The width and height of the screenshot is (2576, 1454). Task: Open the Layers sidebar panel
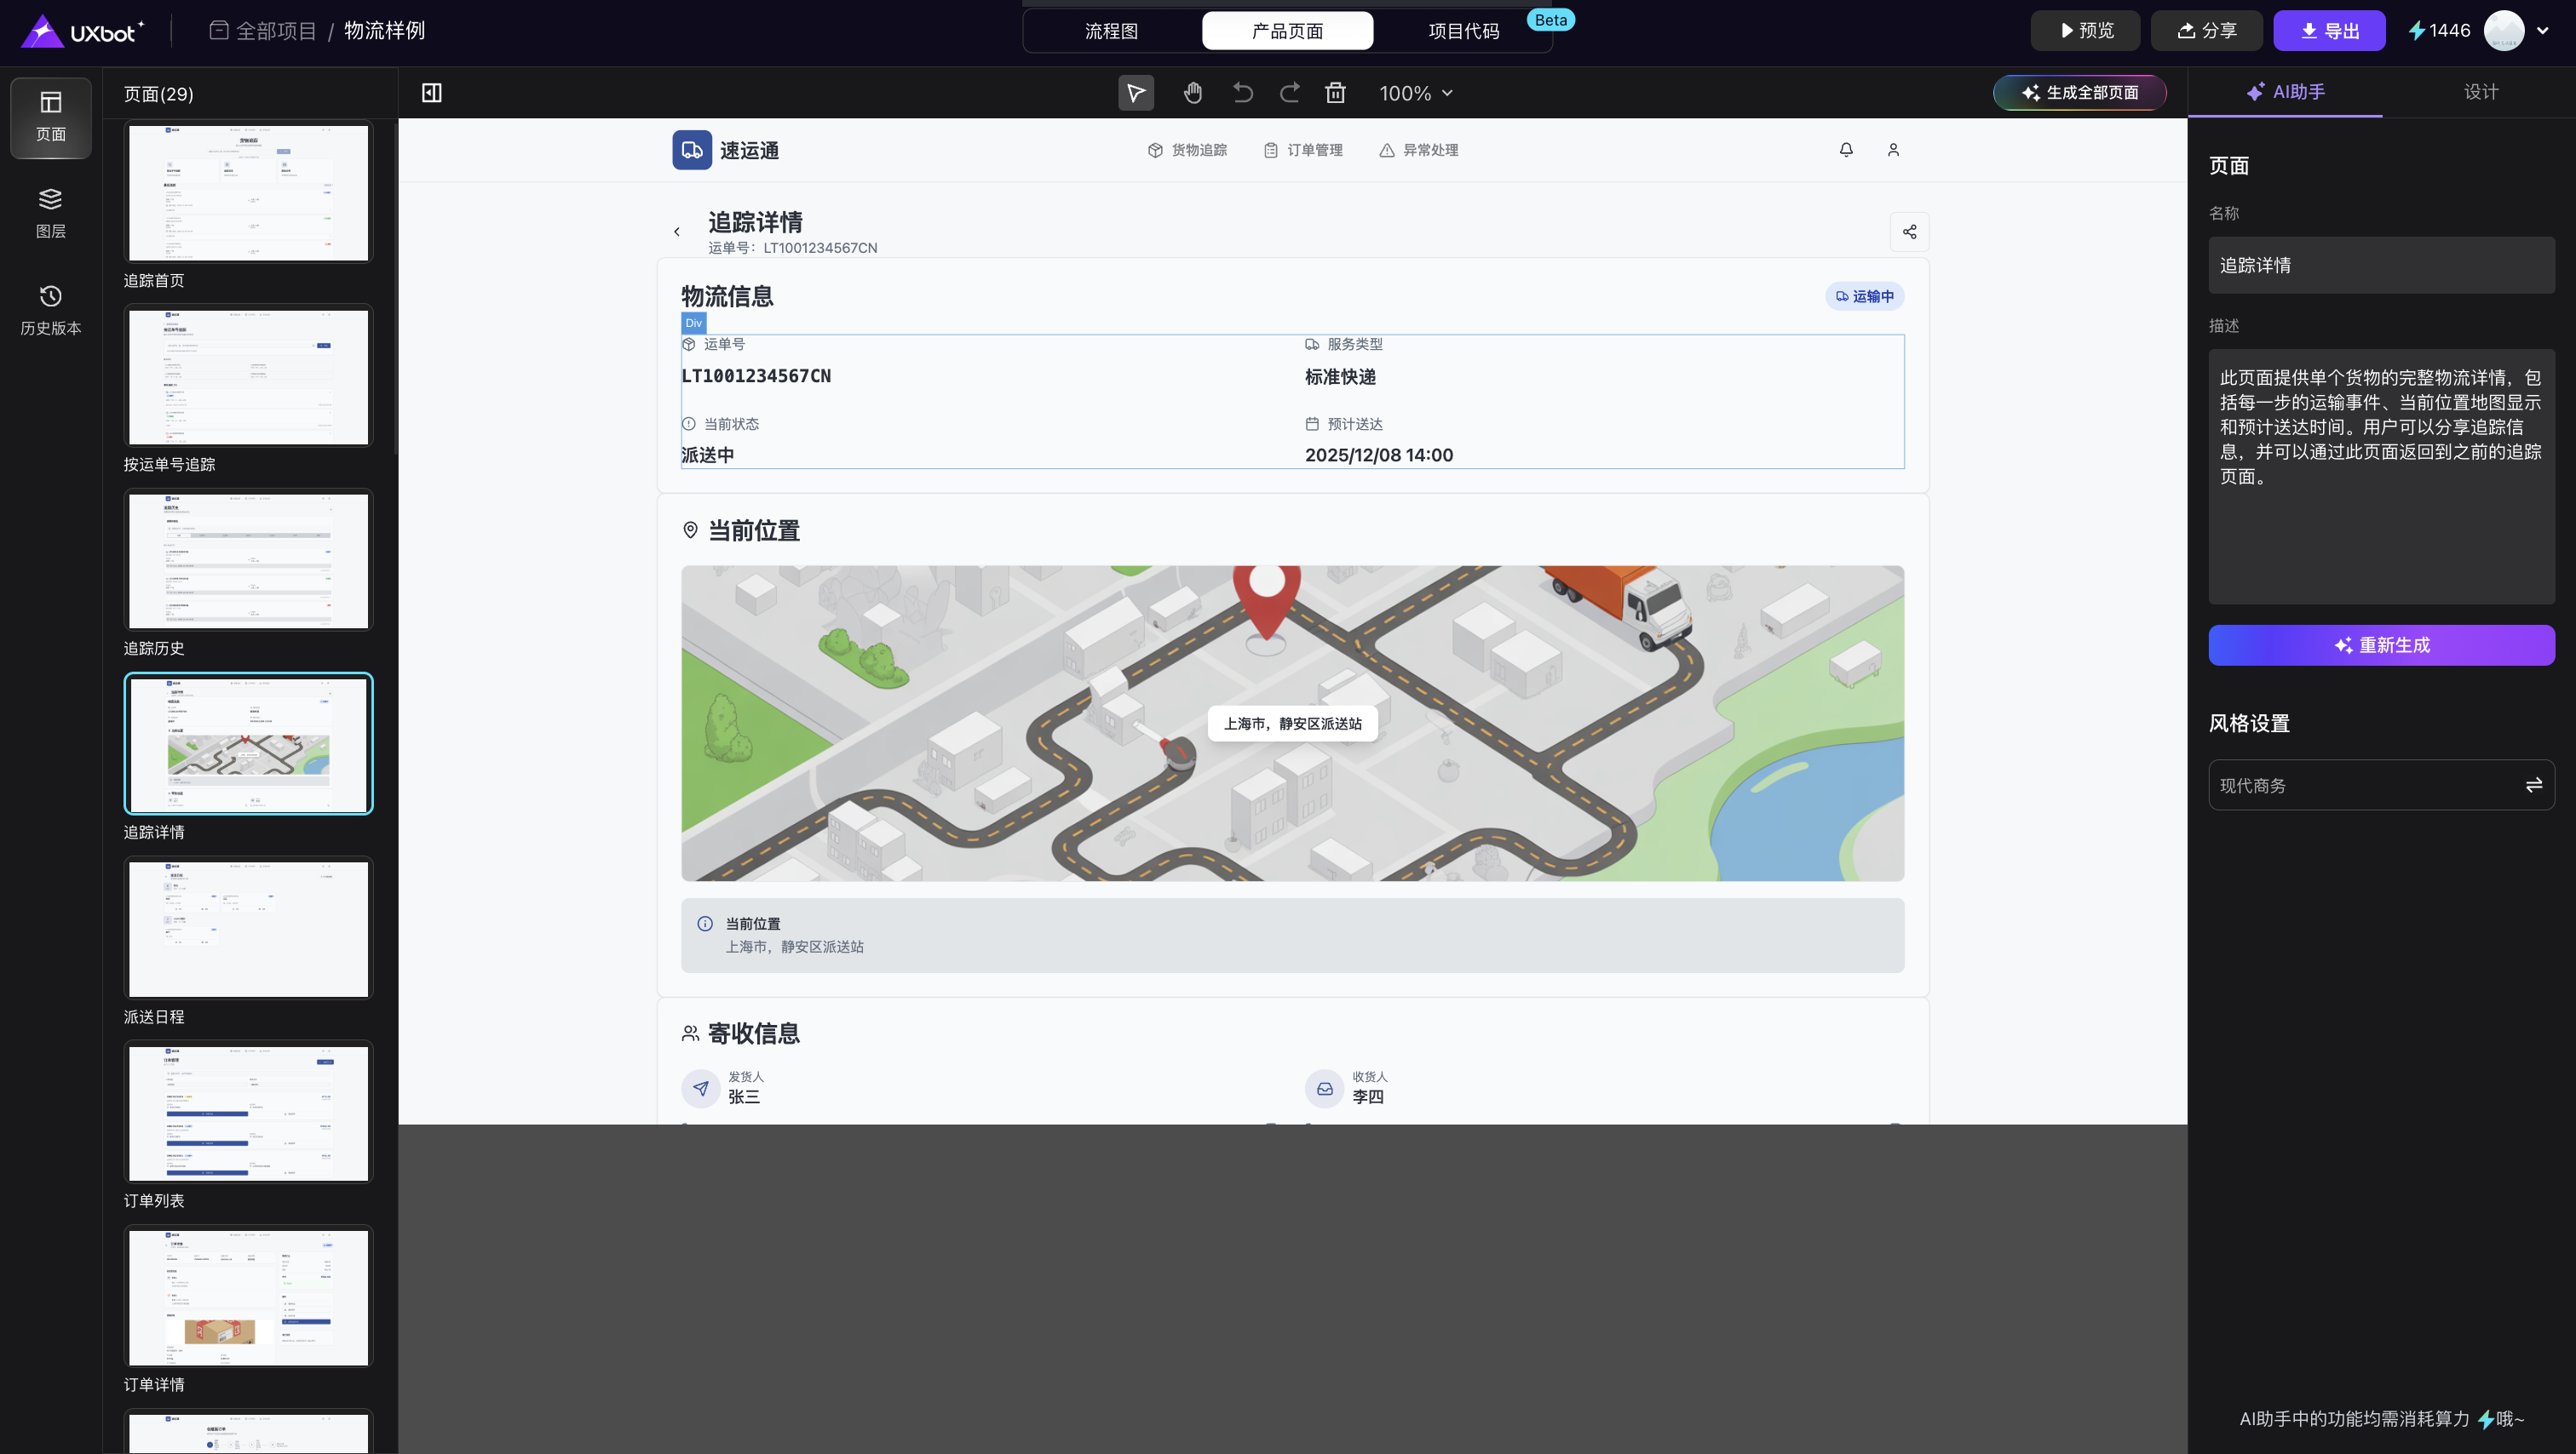tap(50, 212)
